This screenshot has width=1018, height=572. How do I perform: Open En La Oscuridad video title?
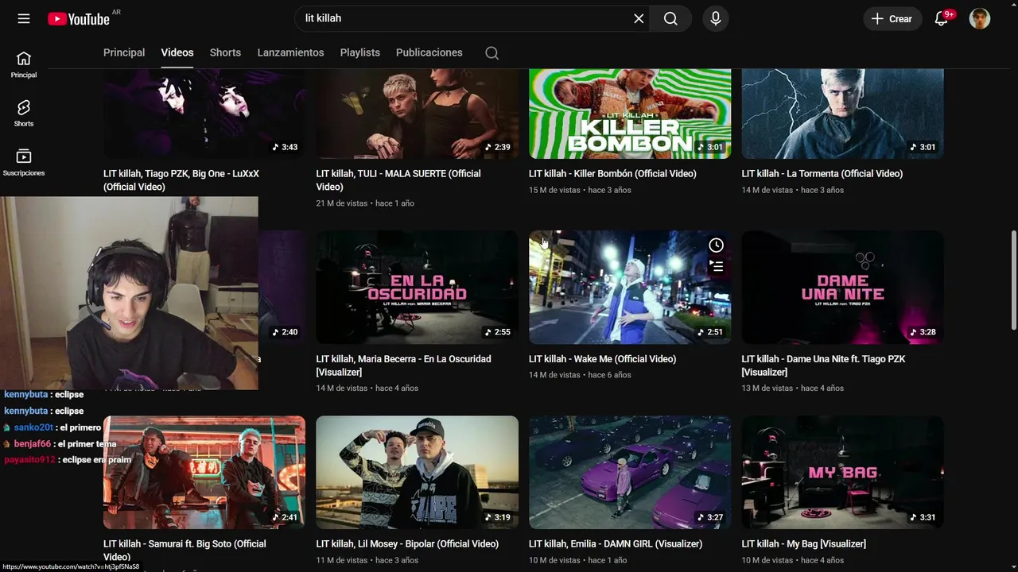tap(403, 365)
